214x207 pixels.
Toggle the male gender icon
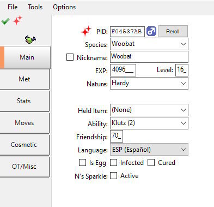point(151,31)
